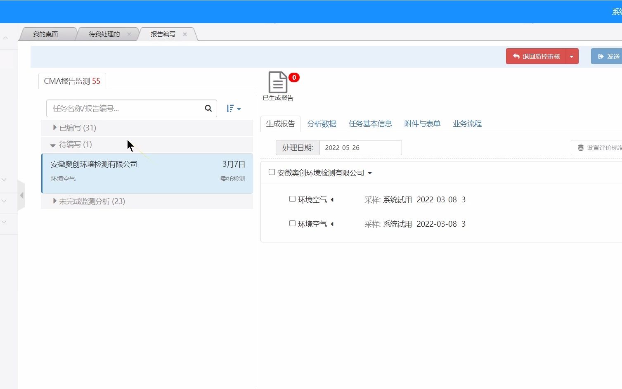The width and height of the screenshot is (622, 389).
Task: Expand the 已编写 (31) group
Action: pos(147,128)
